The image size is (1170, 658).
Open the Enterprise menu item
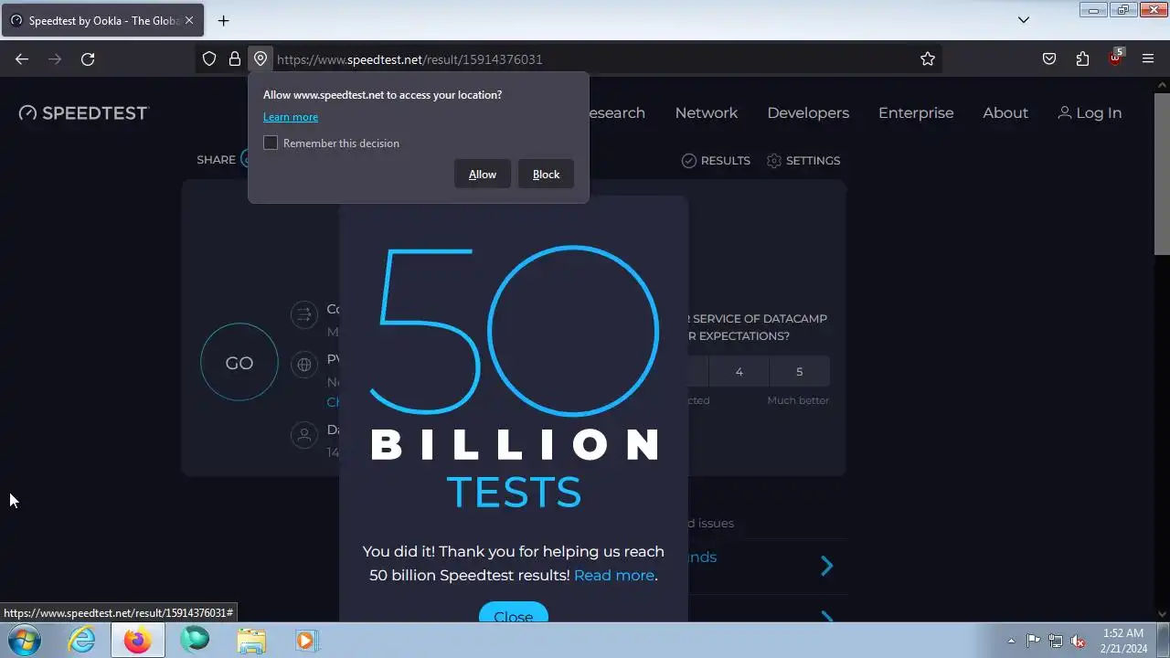(916, 112)
